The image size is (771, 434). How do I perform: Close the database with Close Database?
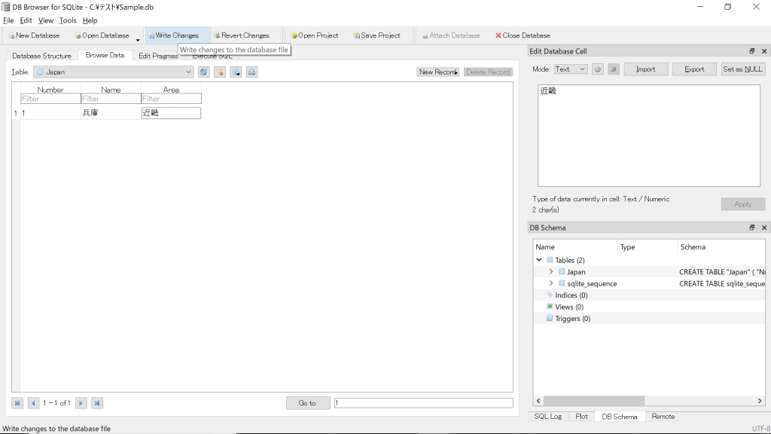click(x=523, y=35)
